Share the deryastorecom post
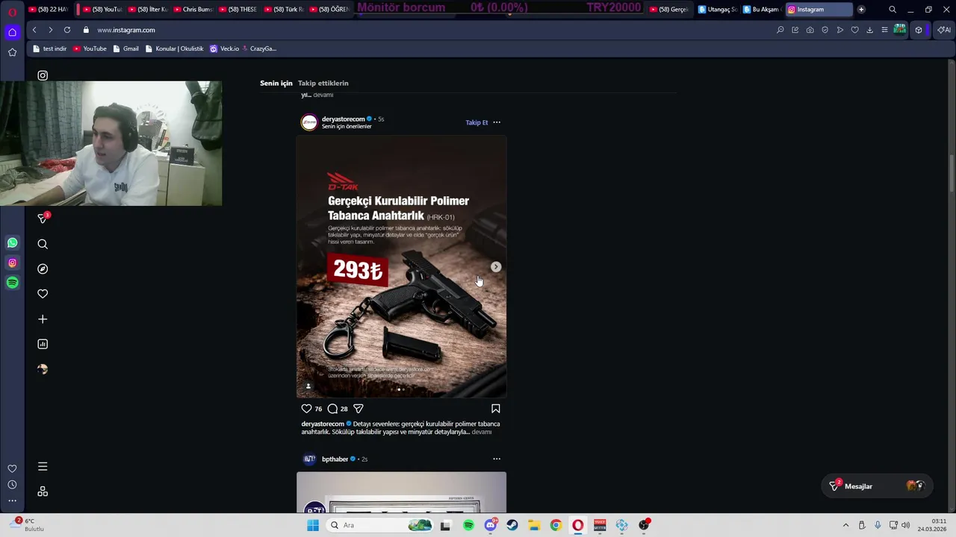956x537 pixels. (x=358, y=409)
